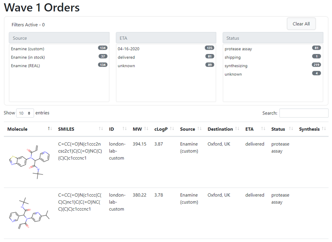This screenshot has height=242, width=332.
Task: Click Status column sort icon
Action: tap(291, 129)
